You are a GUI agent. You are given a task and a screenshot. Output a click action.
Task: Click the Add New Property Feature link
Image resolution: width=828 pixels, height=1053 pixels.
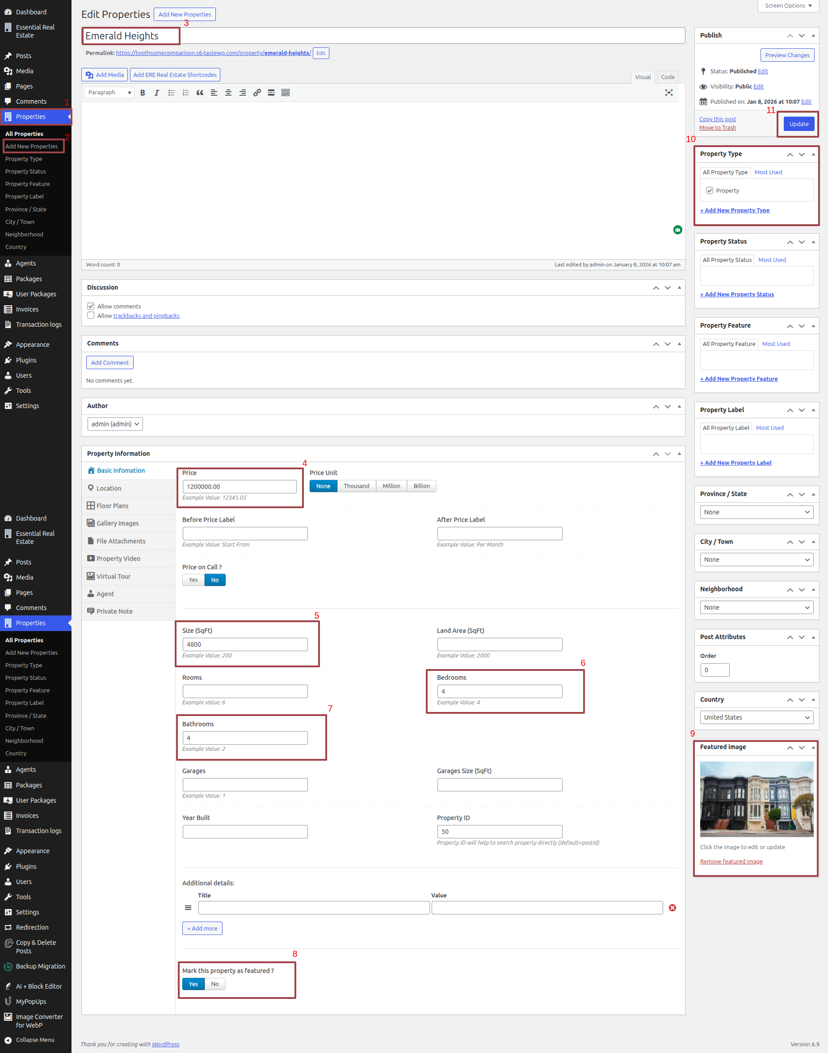(738, 379)
